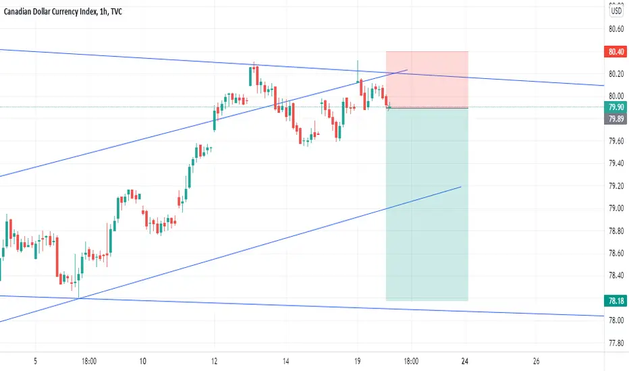629x371 pixels.
Task: Click the Canadian Dollar Currency Index title
Action: pos(51,11)
